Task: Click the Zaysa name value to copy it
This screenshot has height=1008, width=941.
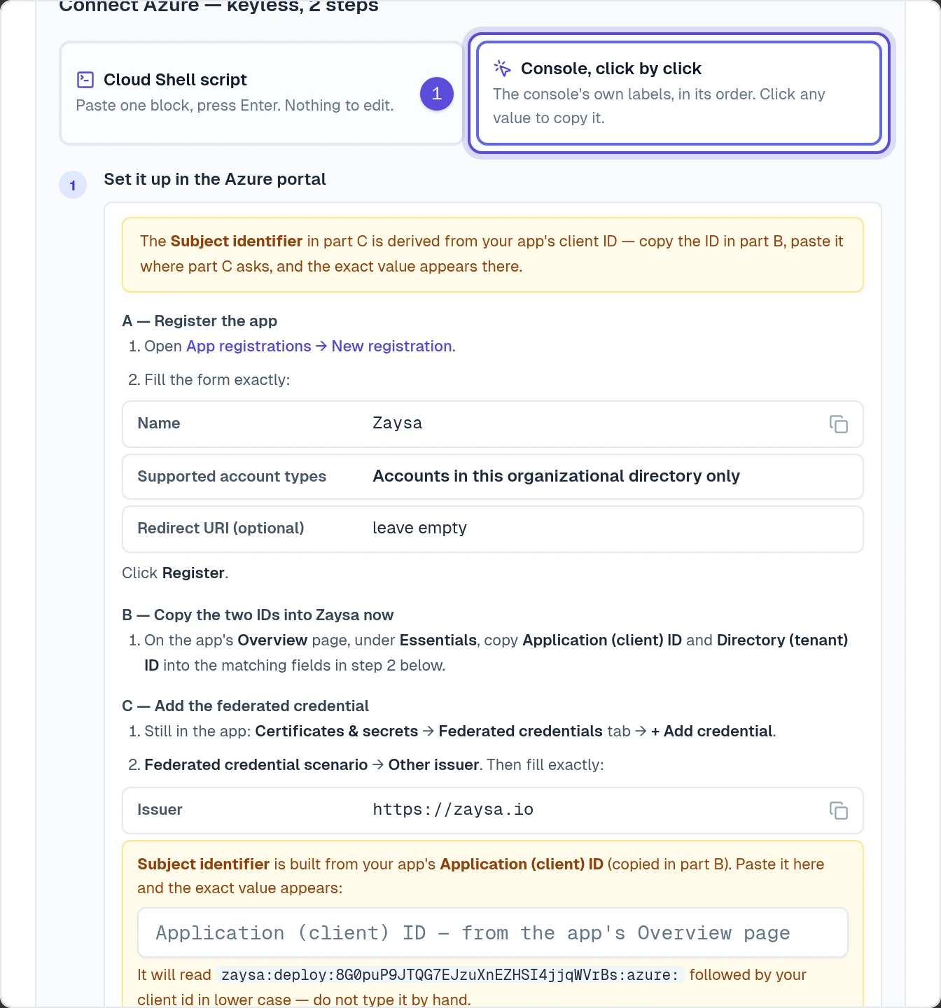Action: click(397, 423)
